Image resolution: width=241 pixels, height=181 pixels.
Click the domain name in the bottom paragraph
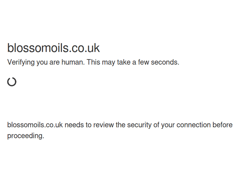[x=35, y=125]
